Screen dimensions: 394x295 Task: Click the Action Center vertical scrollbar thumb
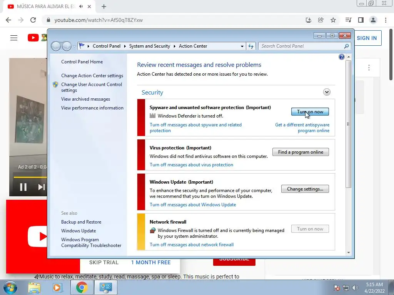(x=349, y=124)
